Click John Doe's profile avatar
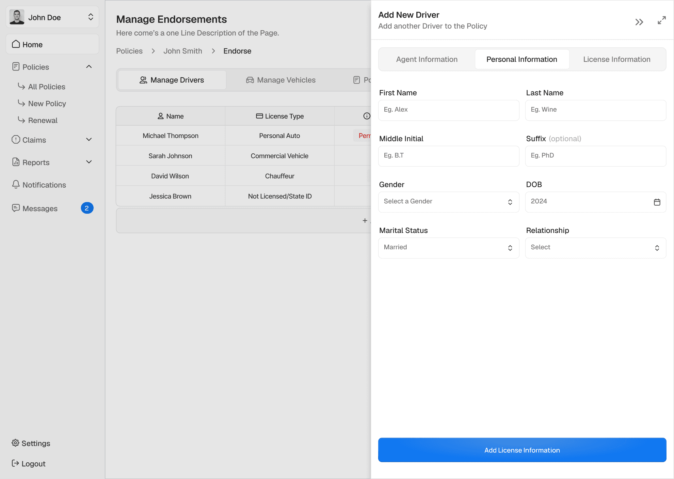 point(17,17)
